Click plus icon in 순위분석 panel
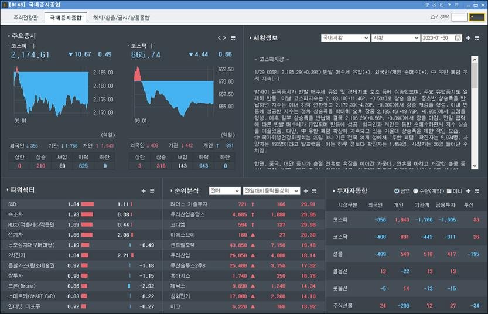 pos(306,191)
